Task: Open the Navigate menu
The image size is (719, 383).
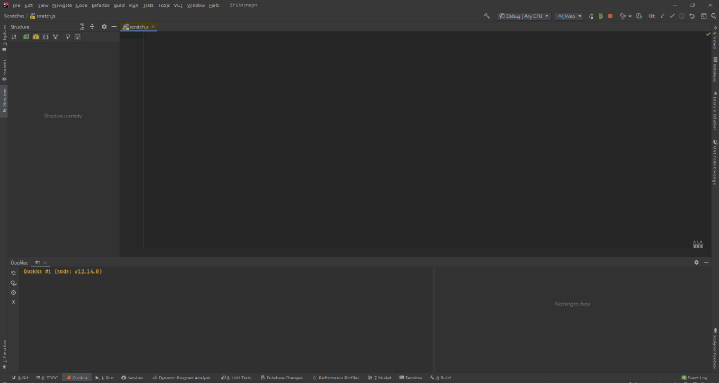Action: (62, 5)
